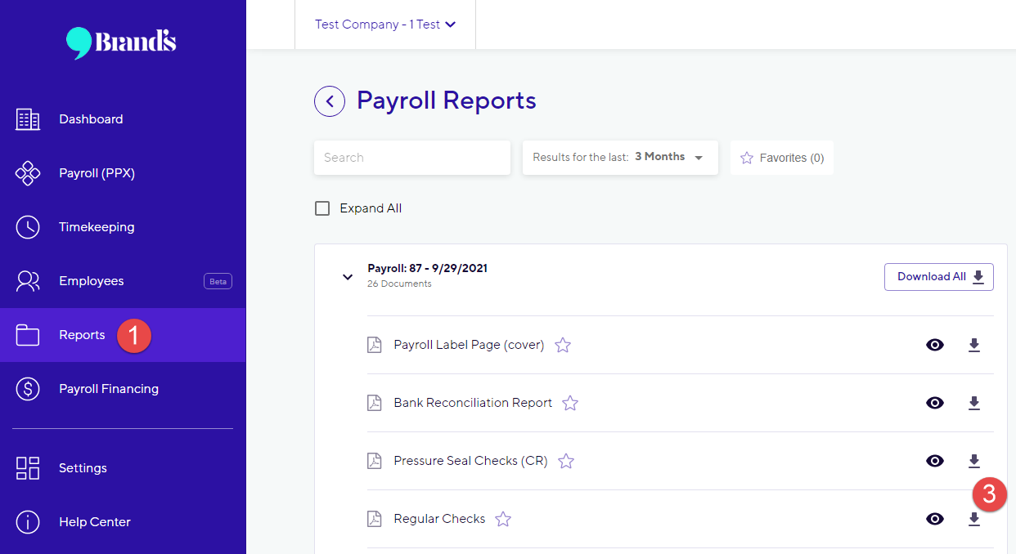Click the Reports folder icon
1016x554 pixels.
[28, 335]
